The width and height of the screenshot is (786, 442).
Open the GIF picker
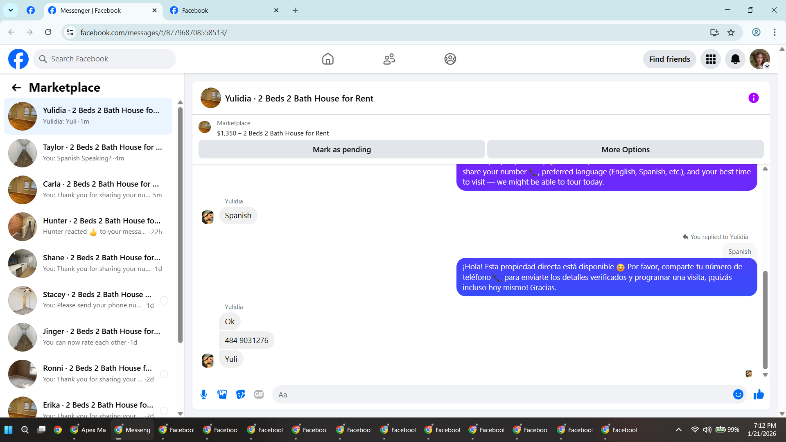point(259,395)
